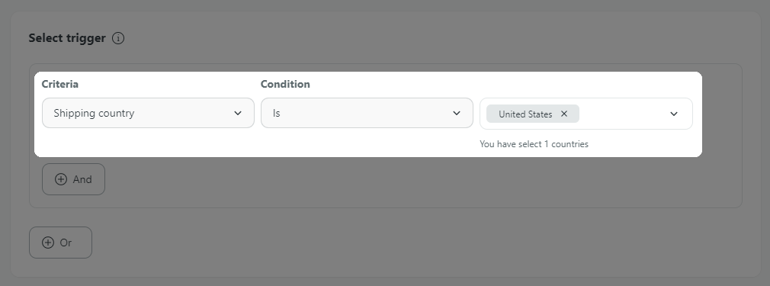Open the countries list chevron
Viewport: 770px width, 286px height.
pyautogui.click(x=674, y=114)
